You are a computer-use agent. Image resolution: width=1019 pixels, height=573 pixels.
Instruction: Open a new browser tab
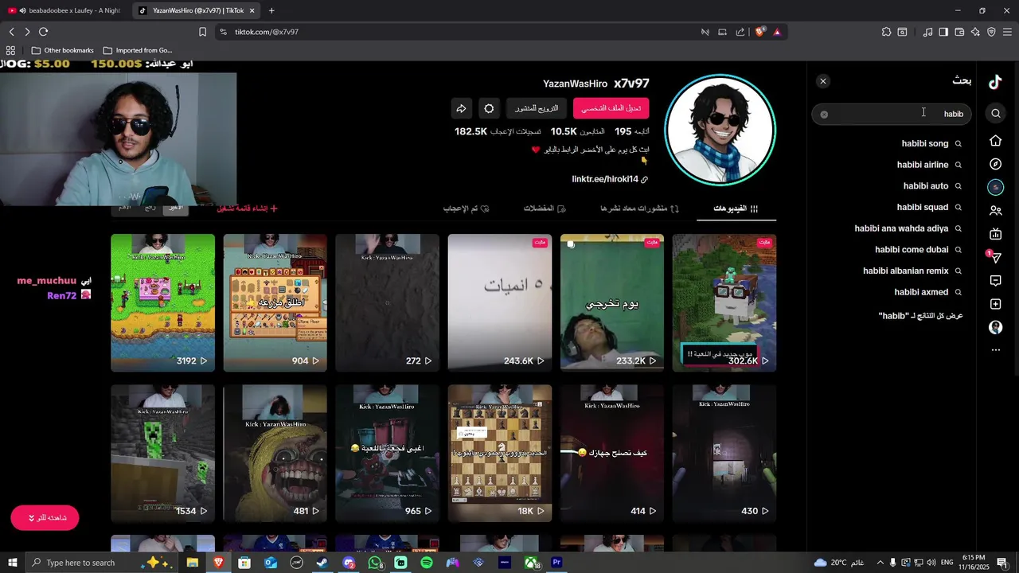(x=271, y=10)
